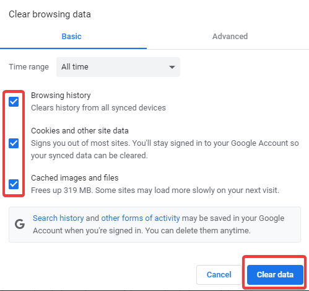Click the Frees up 319 MB description

click(x=155, y=190)
